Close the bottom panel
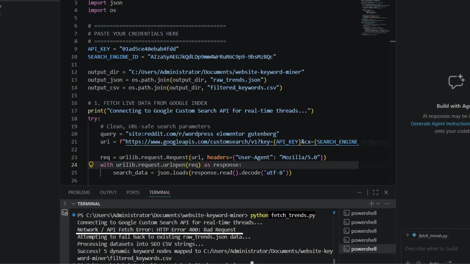The image size is (470, 264). [x=386, y=192]
